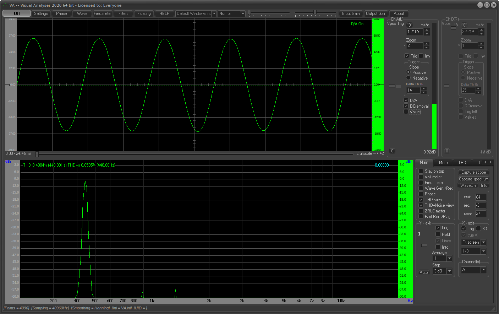
Task: Open the About dialog
Action: pos(399,13)
